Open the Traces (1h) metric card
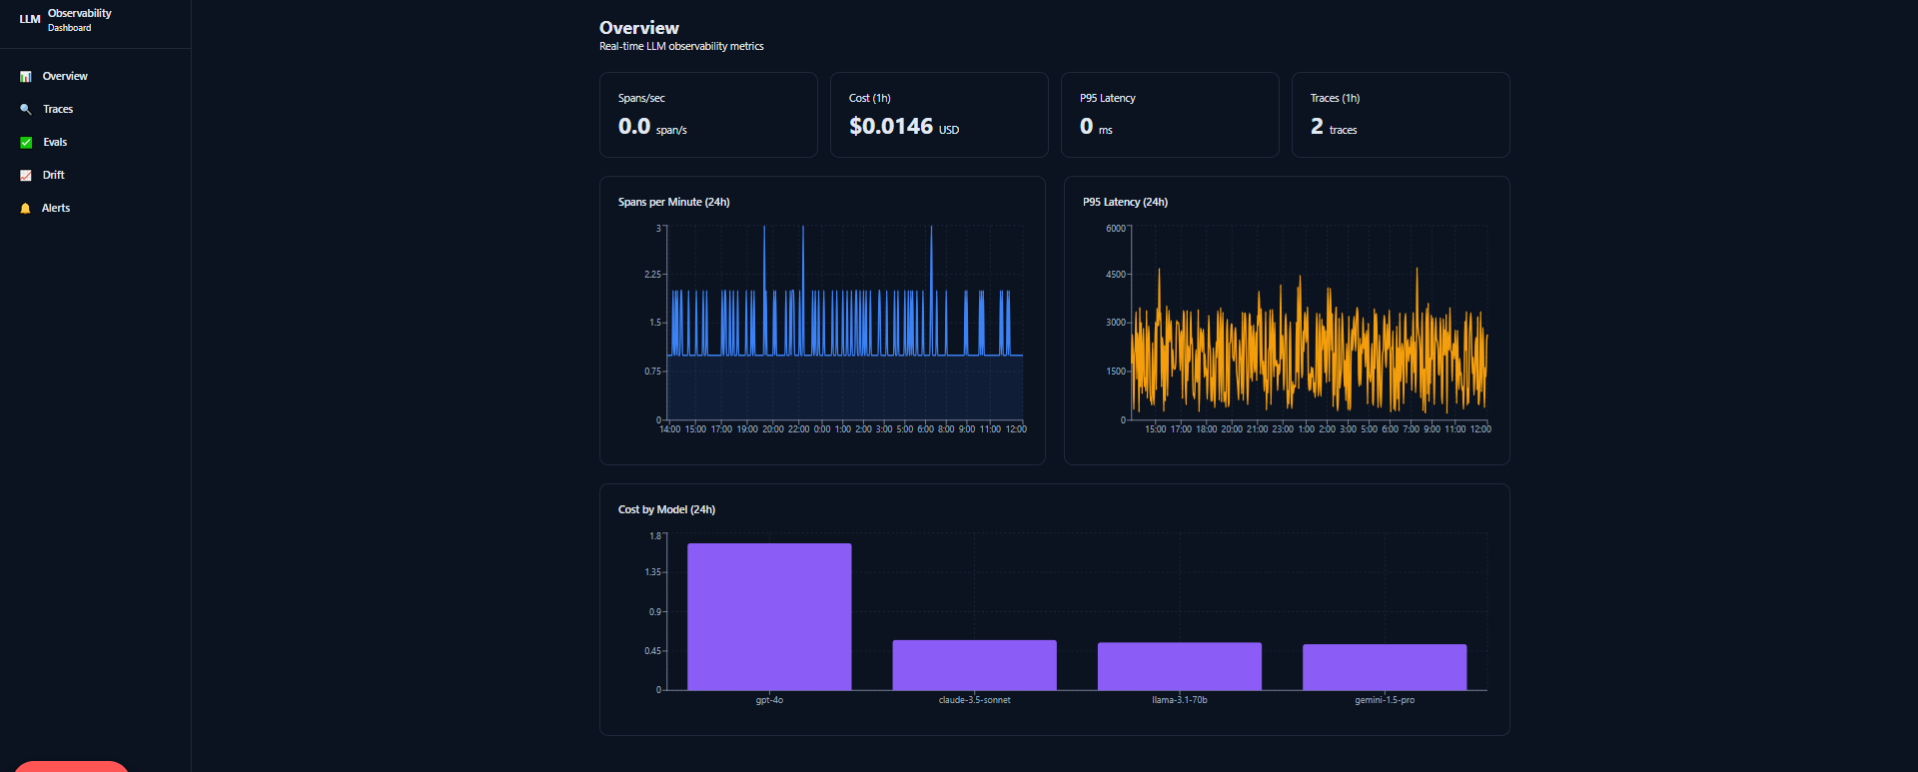This screenshot has width=1918, height=772. (1401, 115)
